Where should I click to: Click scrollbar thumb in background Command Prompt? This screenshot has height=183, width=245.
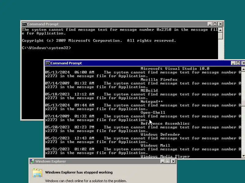pos(220,36)
